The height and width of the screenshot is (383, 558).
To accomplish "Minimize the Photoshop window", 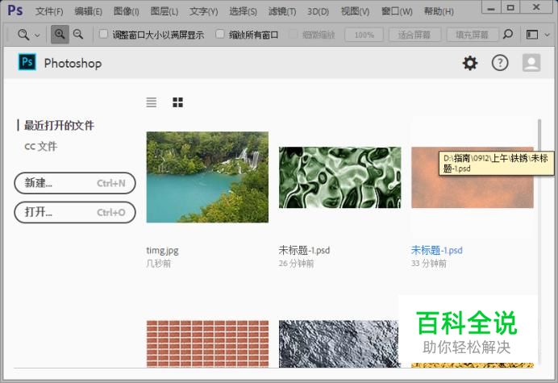I will [491, 7].
